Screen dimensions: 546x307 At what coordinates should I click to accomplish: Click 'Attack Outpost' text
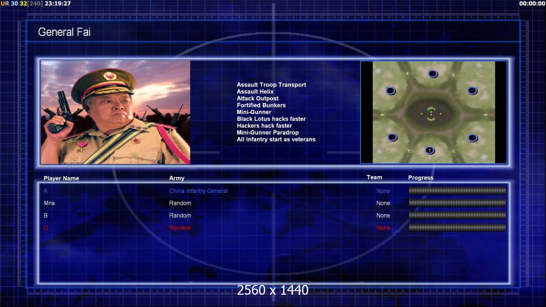tap(258, 98)
